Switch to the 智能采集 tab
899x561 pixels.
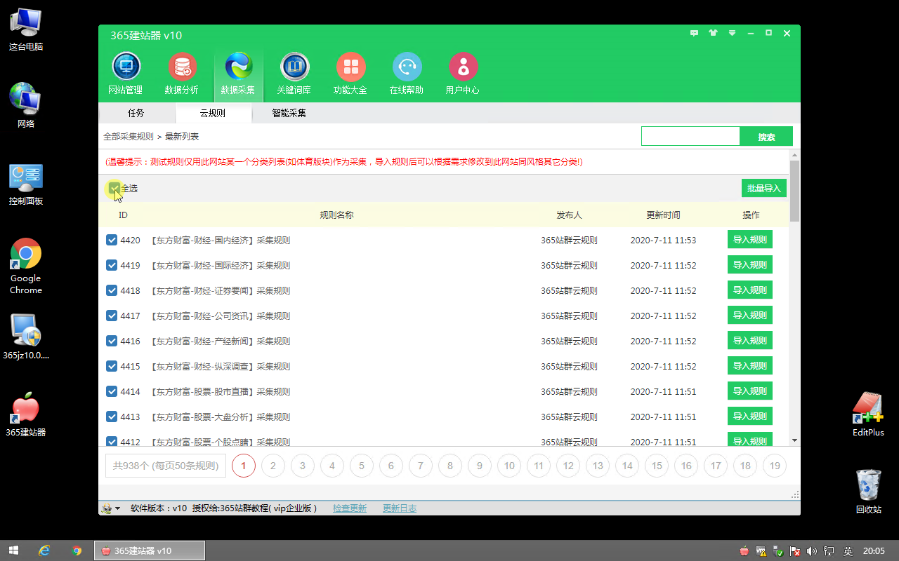point(289,113)
